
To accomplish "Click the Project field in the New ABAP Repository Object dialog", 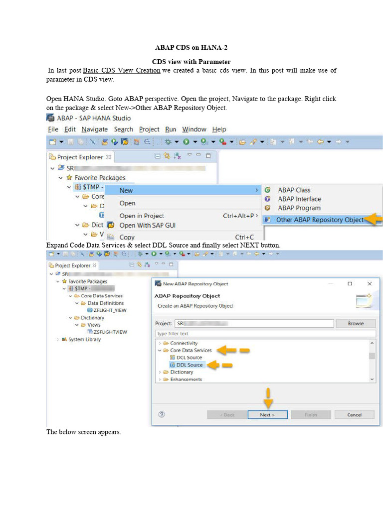I will [254, 324].
